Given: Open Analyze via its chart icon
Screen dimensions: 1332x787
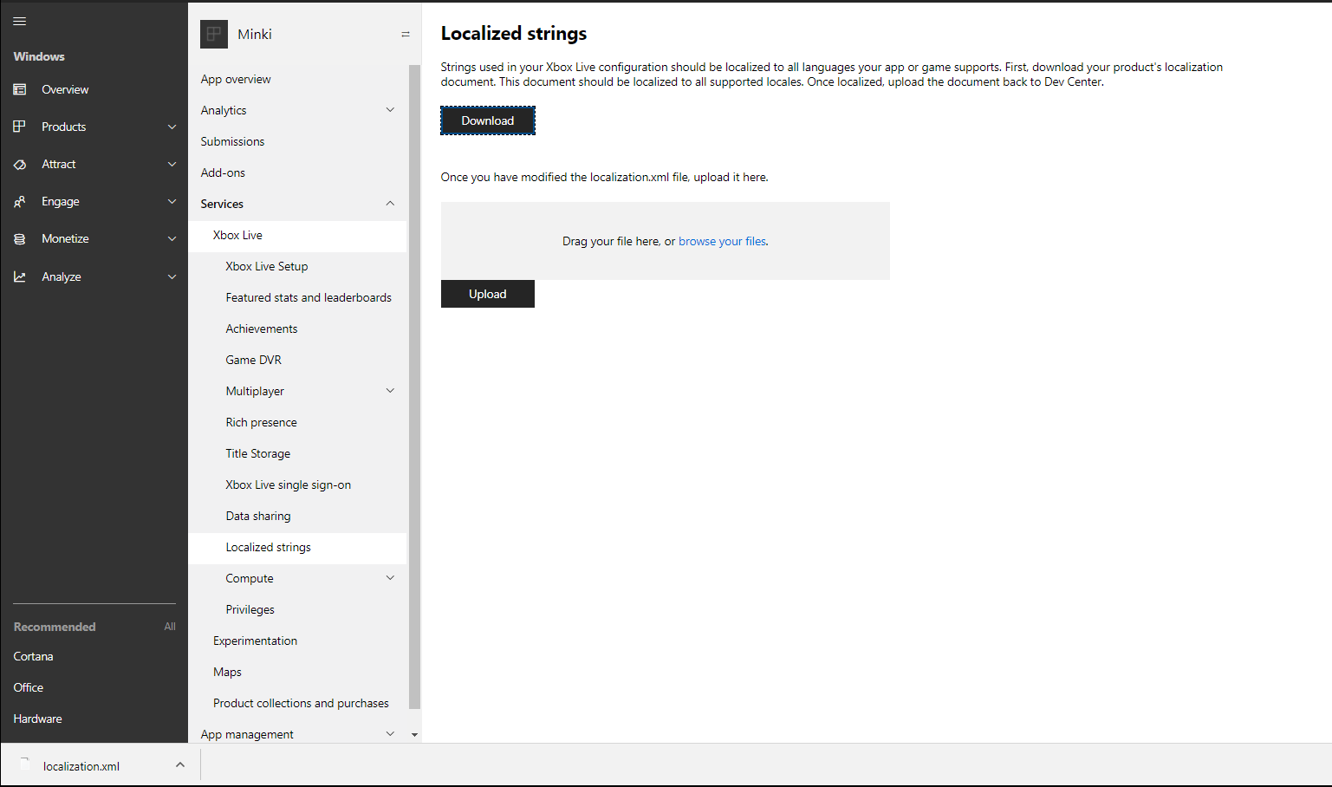Looking at the screenshot, I should 19,276.
